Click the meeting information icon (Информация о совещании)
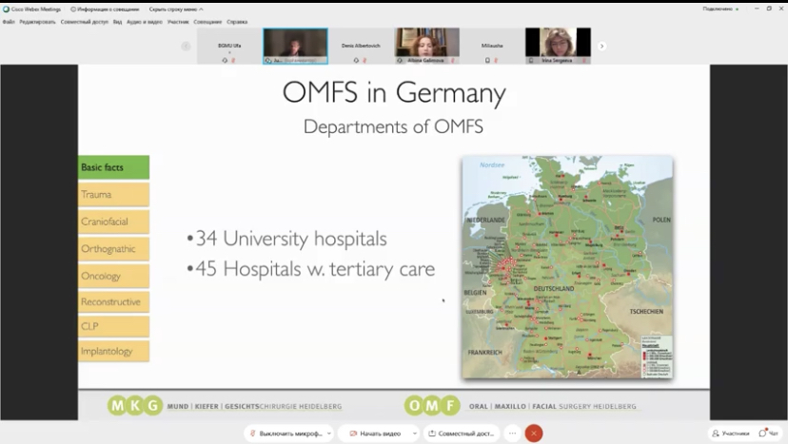This screenshot has width=788, height=444. click(72, 9)
